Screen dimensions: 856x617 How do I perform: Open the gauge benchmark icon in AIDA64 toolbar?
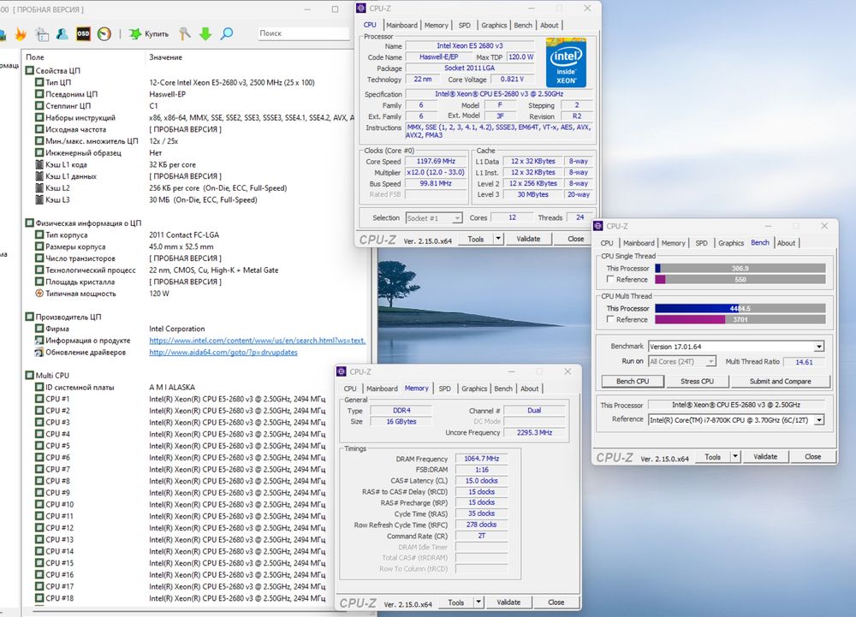point(104,34)
